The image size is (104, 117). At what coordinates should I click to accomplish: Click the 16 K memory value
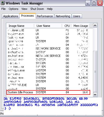pos(85,92)
